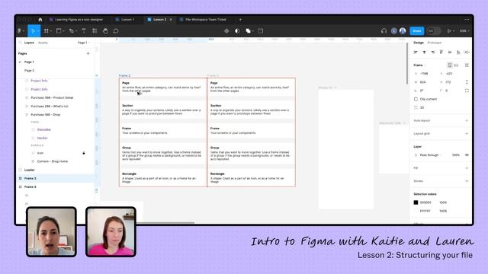Select the Rectangle shape tool
The width and height of the screenshot is (488, 274).
tap(59, 31)
